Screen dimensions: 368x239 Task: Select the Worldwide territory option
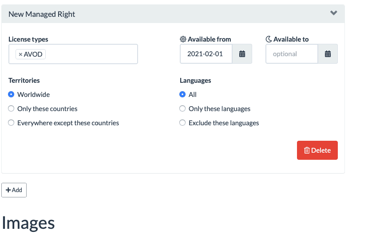tap(12, 95)
